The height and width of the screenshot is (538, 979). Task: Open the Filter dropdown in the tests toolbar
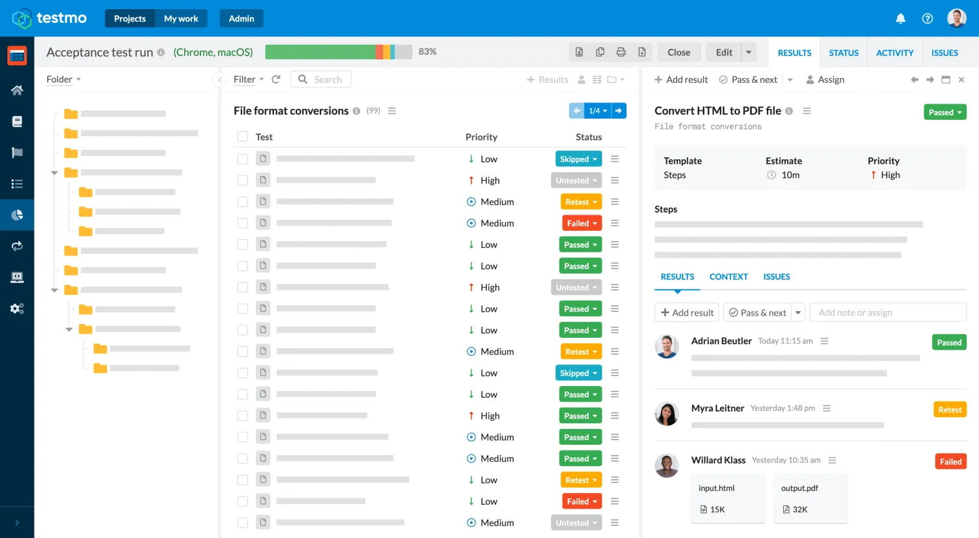point(248,79)
